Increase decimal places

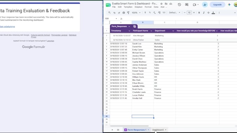[x=159, y=13]
